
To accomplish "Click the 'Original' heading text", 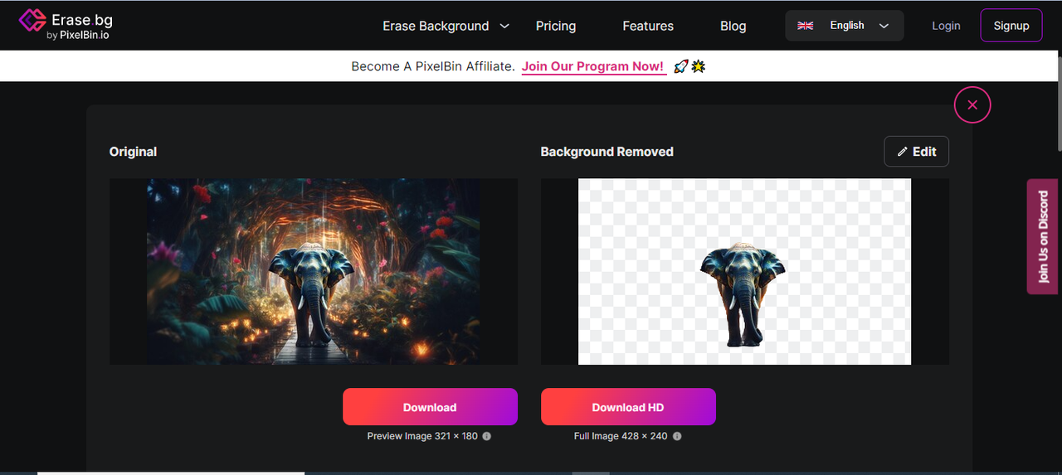I will coord(133,152).
